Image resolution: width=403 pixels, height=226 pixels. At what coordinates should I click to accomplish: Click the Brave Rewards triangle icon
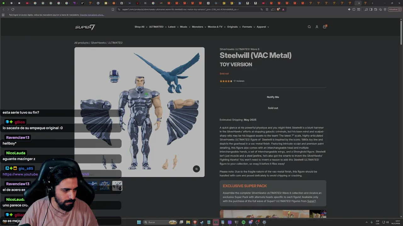click(x=283, y=9)
